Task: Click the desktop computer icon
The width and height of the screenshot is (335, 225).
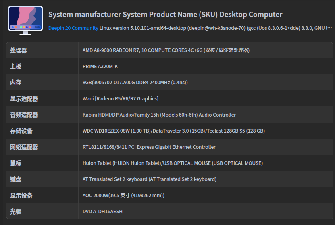Action: coord(25,20)
